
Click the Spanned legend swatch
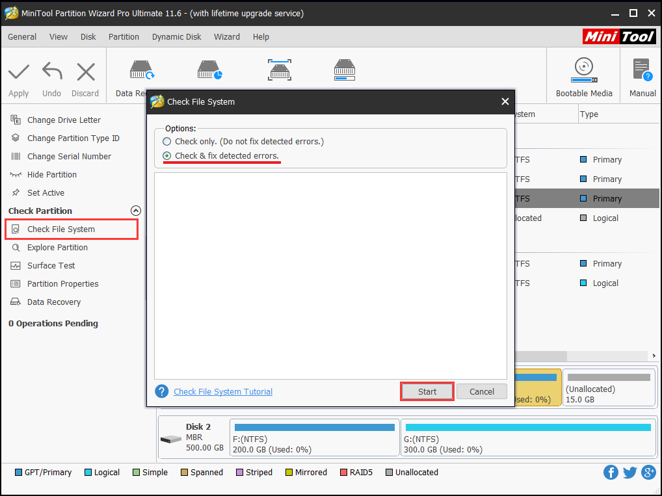pyautogui.click(x=184, y=473)
